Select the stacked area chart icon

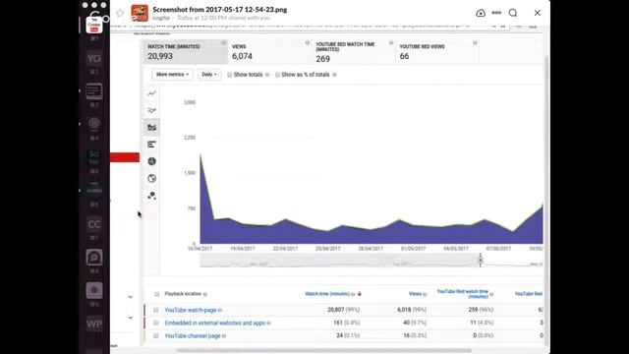151,127
